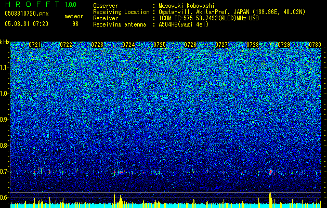
Task: Click the 0727 time marker
Action: click(x=221, y=45)
